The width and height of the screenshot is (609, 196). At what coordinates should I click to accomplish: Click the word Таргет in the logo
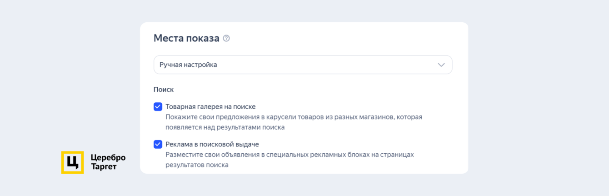click(x=104, y=167)
